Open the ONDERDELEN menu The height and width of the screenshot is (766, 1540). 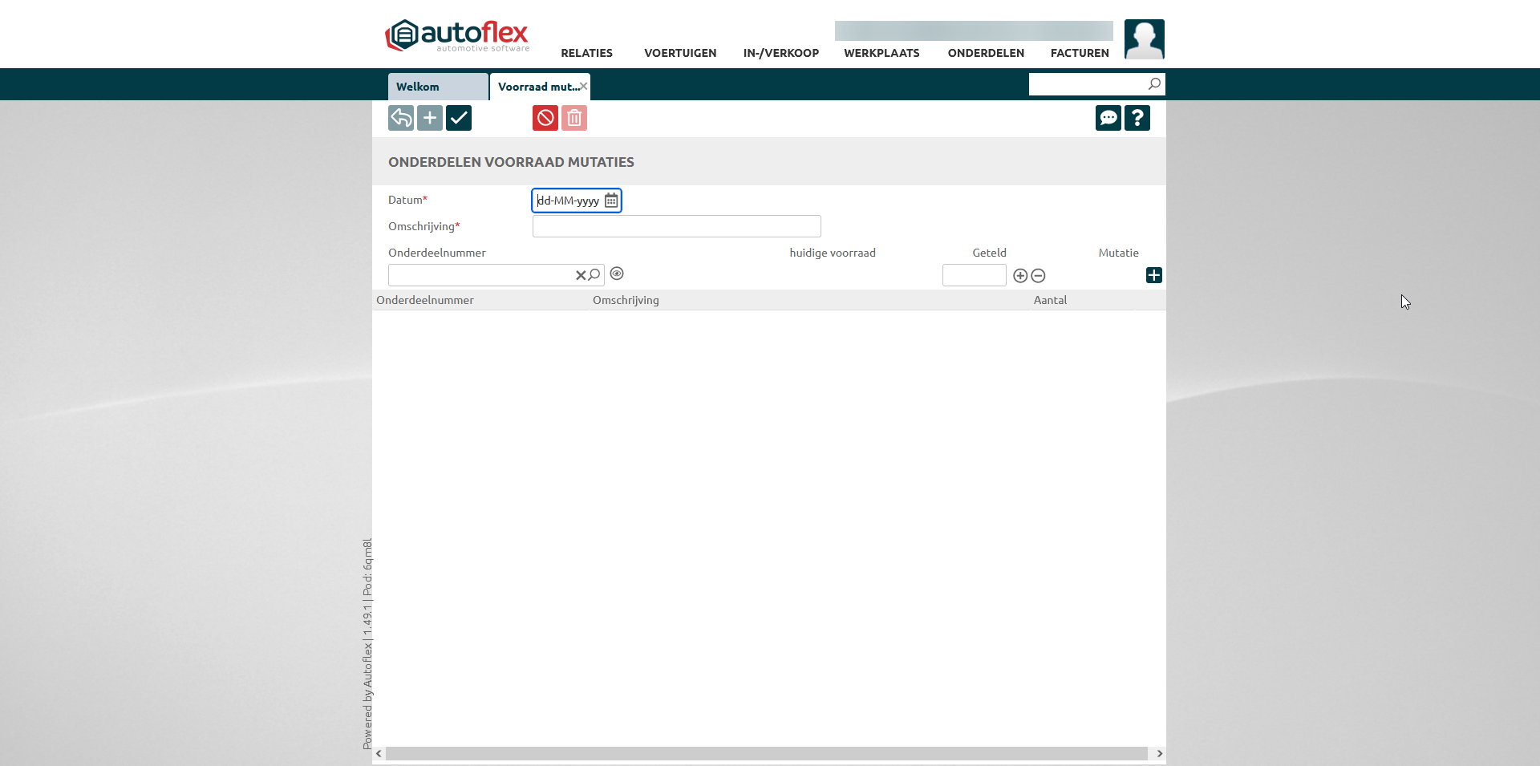click(986, 53)
